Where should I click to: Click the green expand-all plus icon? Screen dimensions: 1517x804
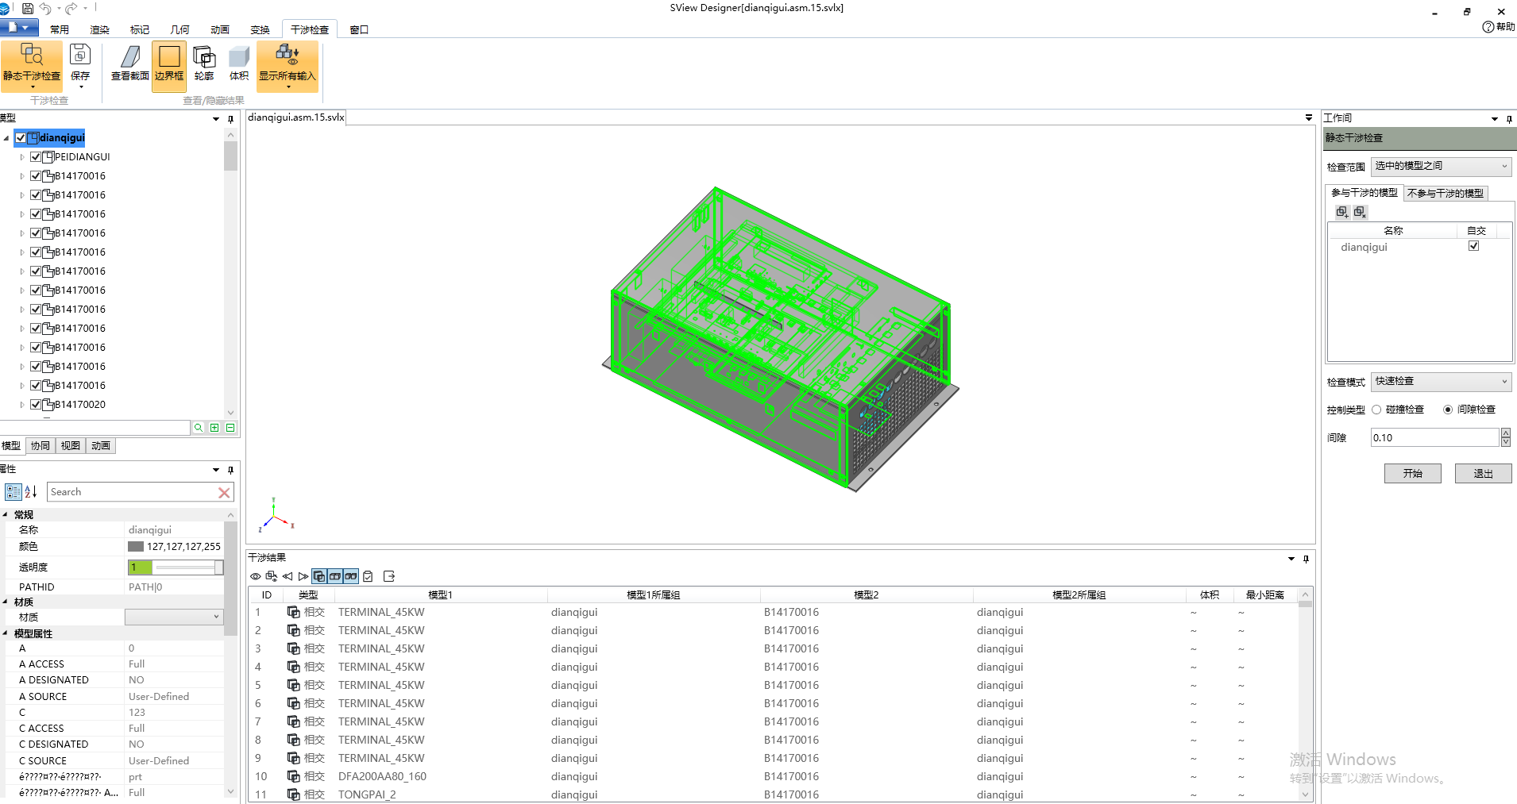tap(214, 428)
